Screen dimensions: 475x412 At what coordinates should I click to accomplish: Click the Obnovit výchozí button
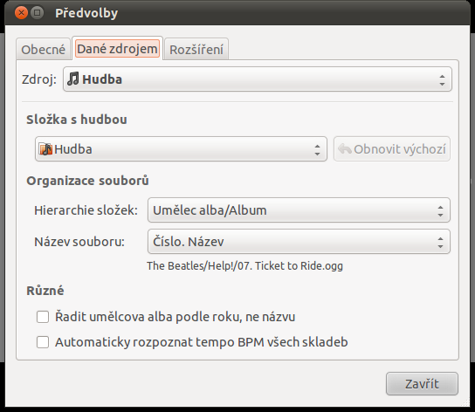pos(392,148)
